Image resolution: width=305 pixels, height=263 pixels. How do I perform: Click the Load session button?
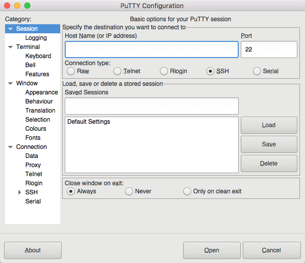269,125
